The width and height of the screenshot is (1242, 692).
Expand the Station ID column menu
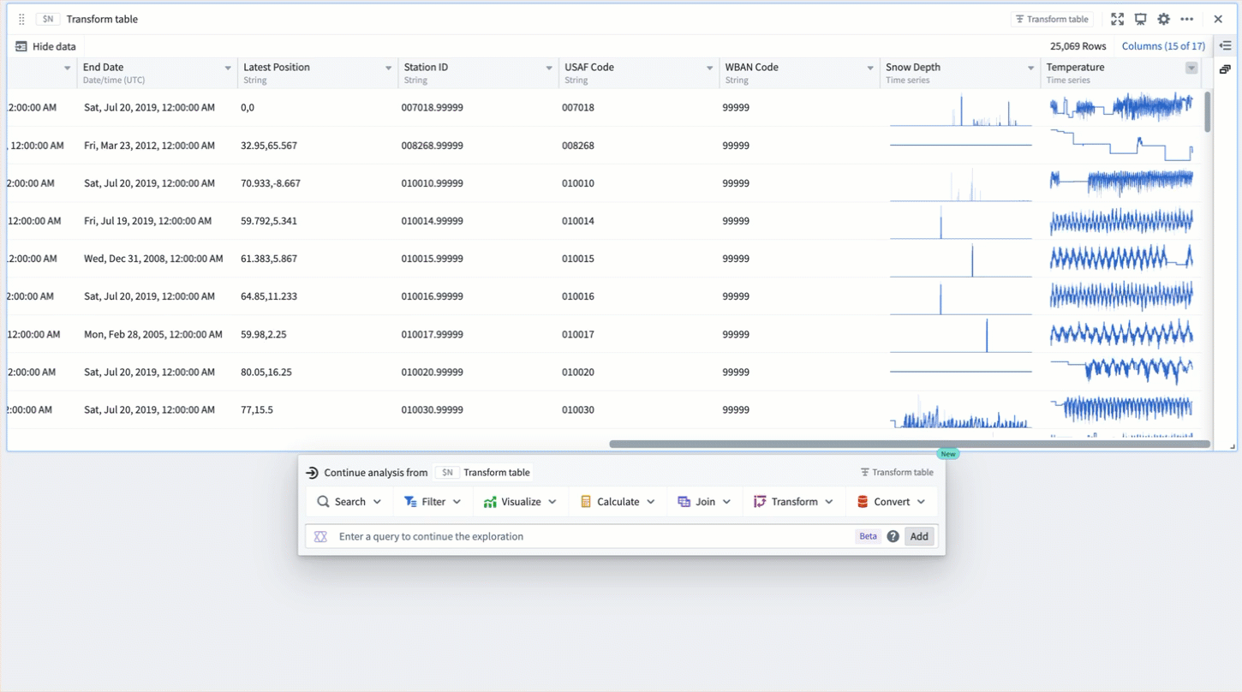click(x=549, y=68)
